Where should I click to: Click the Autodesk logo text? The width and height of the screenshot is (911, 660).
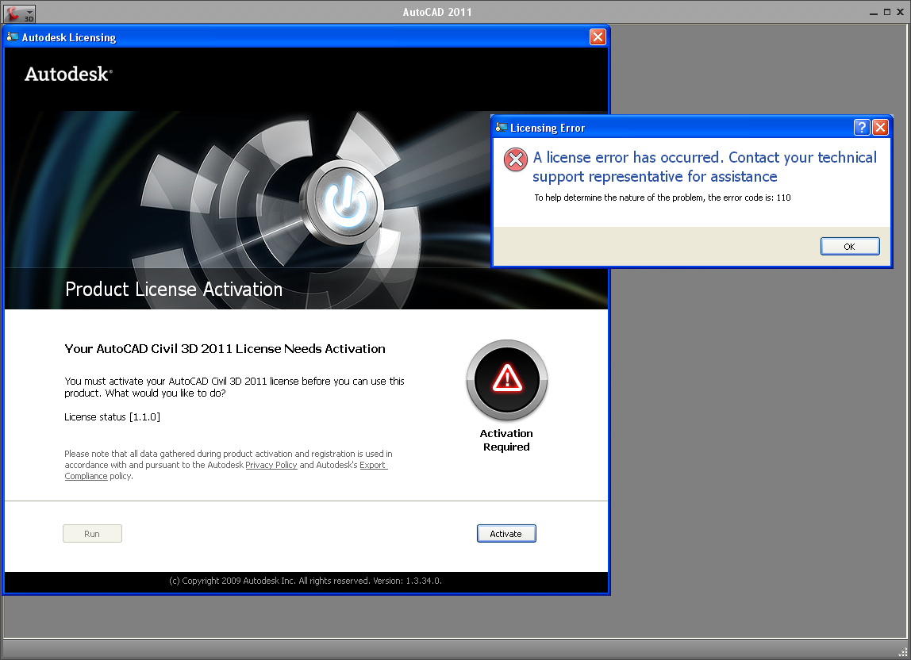[x=68, y=75]
